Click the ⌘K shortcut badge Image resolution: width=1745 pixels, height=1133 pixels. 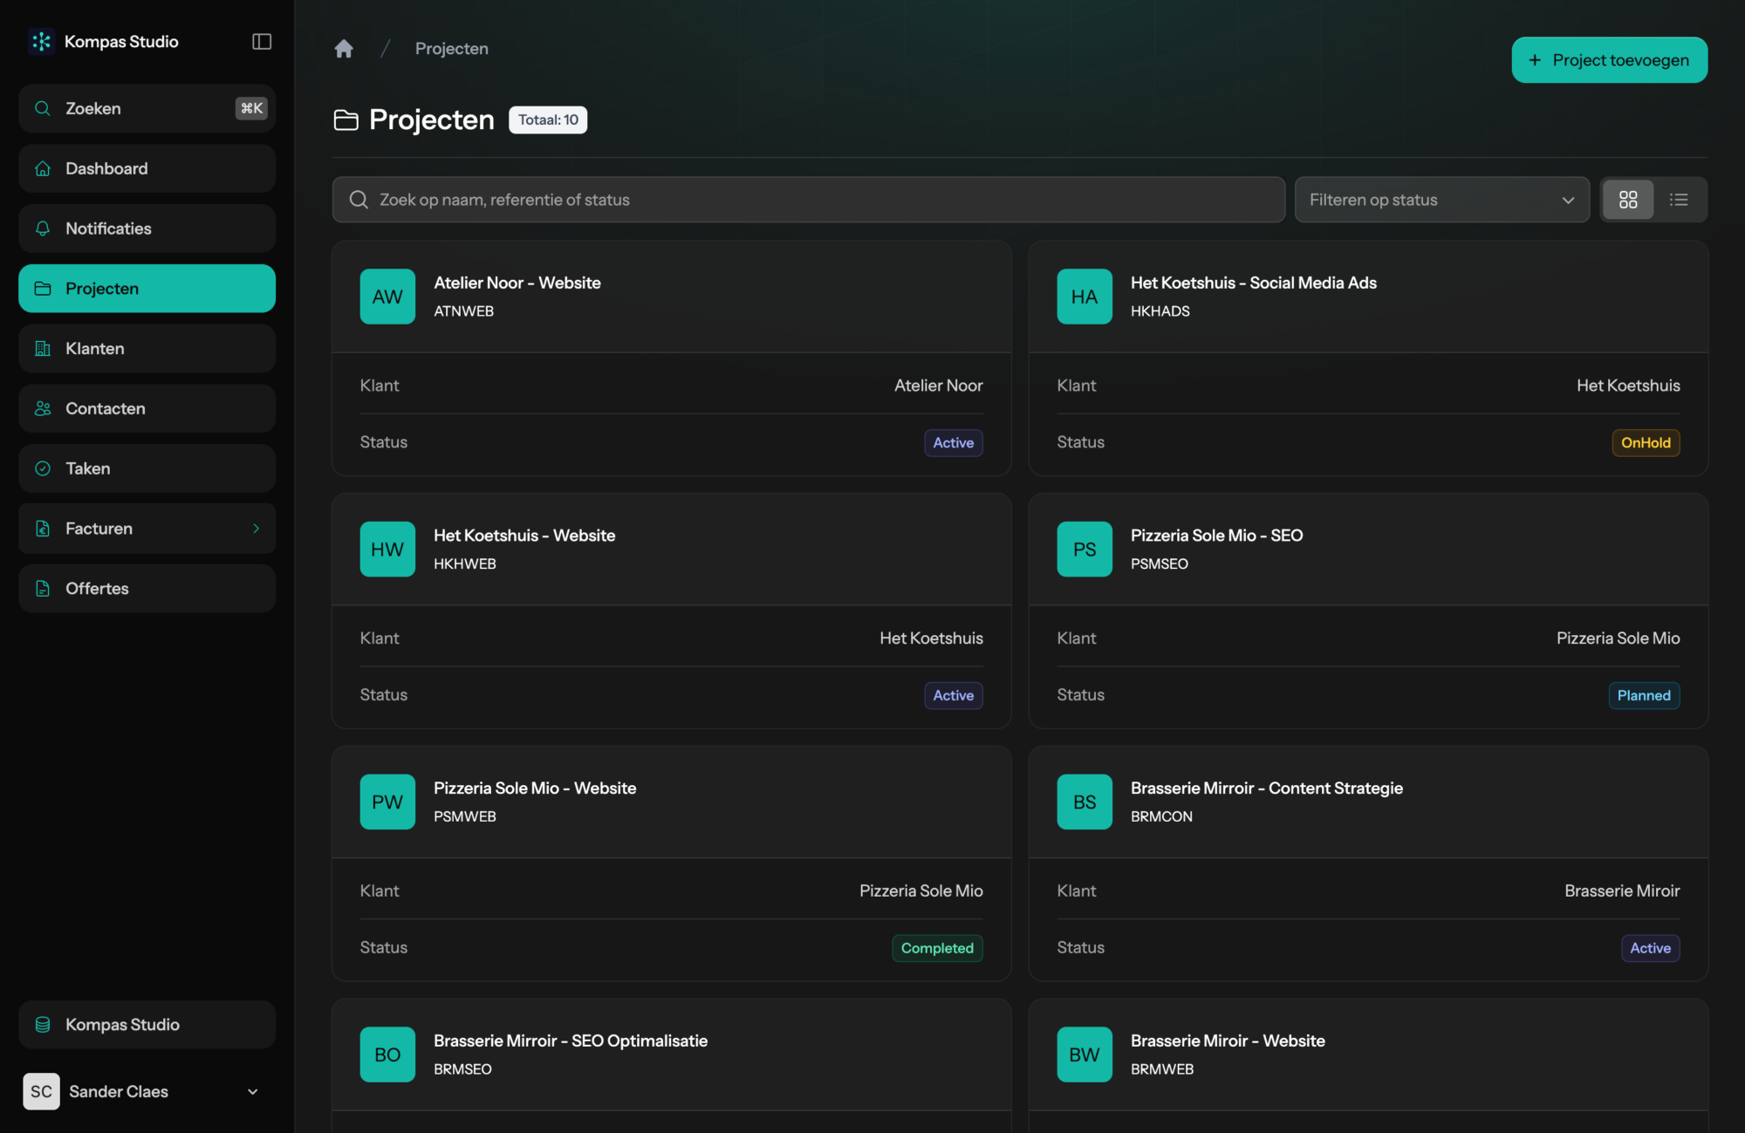pyautogui.click(x=251, y=108)
